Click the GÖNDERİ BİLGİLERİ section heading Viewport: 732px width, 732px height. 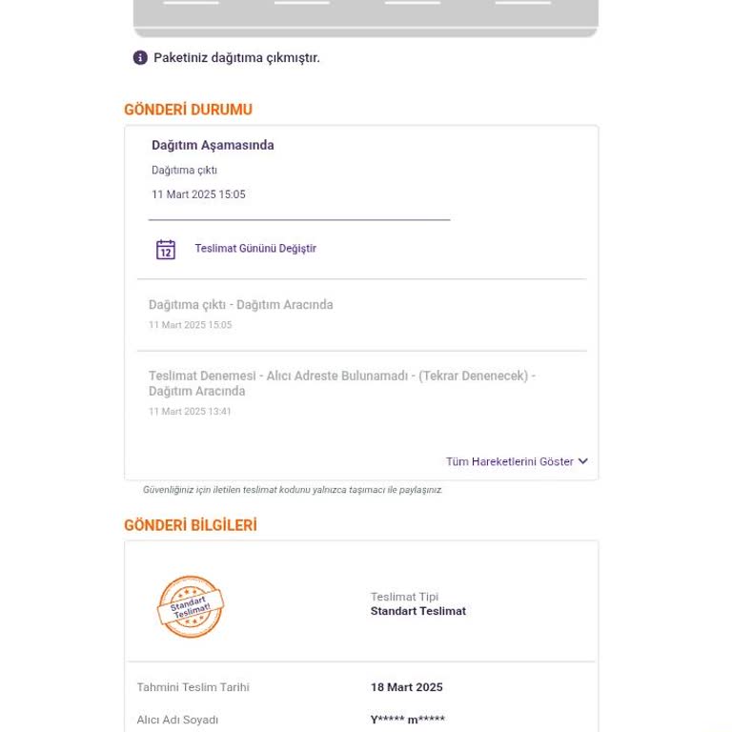tap(191, 525)
